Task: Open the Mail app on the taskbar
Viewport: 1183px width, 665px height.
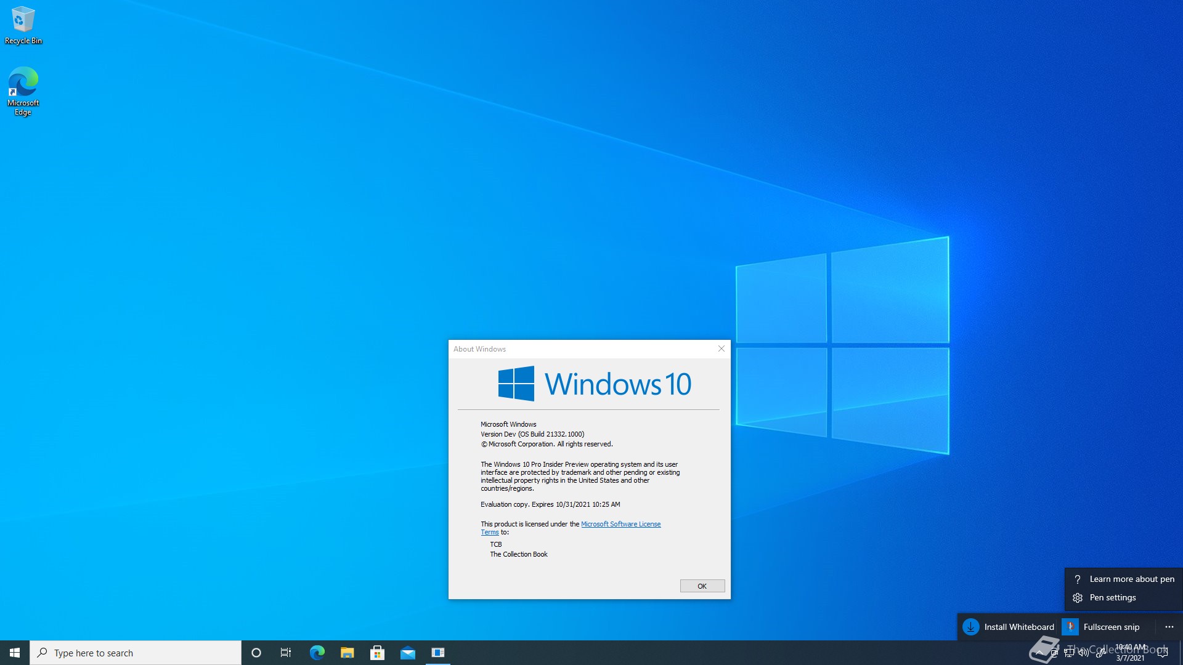Action: [407, 653]
